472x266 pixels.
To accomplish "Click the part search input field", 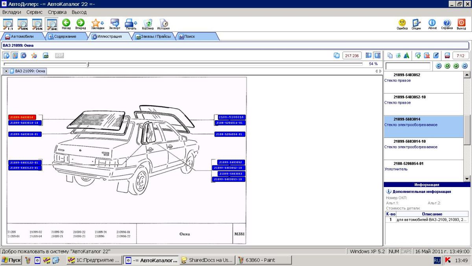I will [407, 66].
